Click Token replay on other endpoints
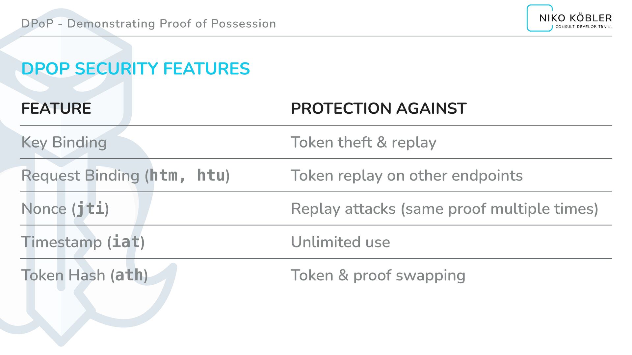The width and height of the screenshot is (632, 355). [x=407, y=176]
